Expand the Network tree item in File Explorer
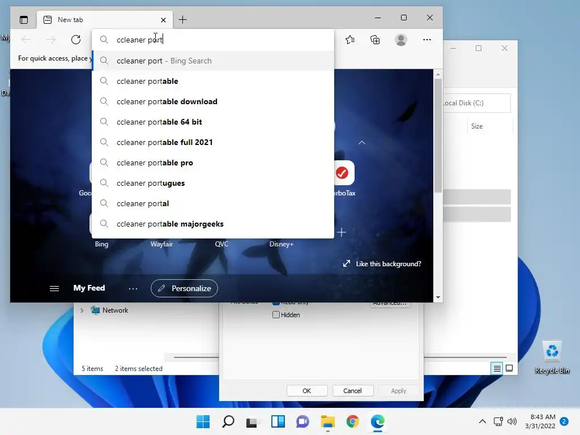 82,310
